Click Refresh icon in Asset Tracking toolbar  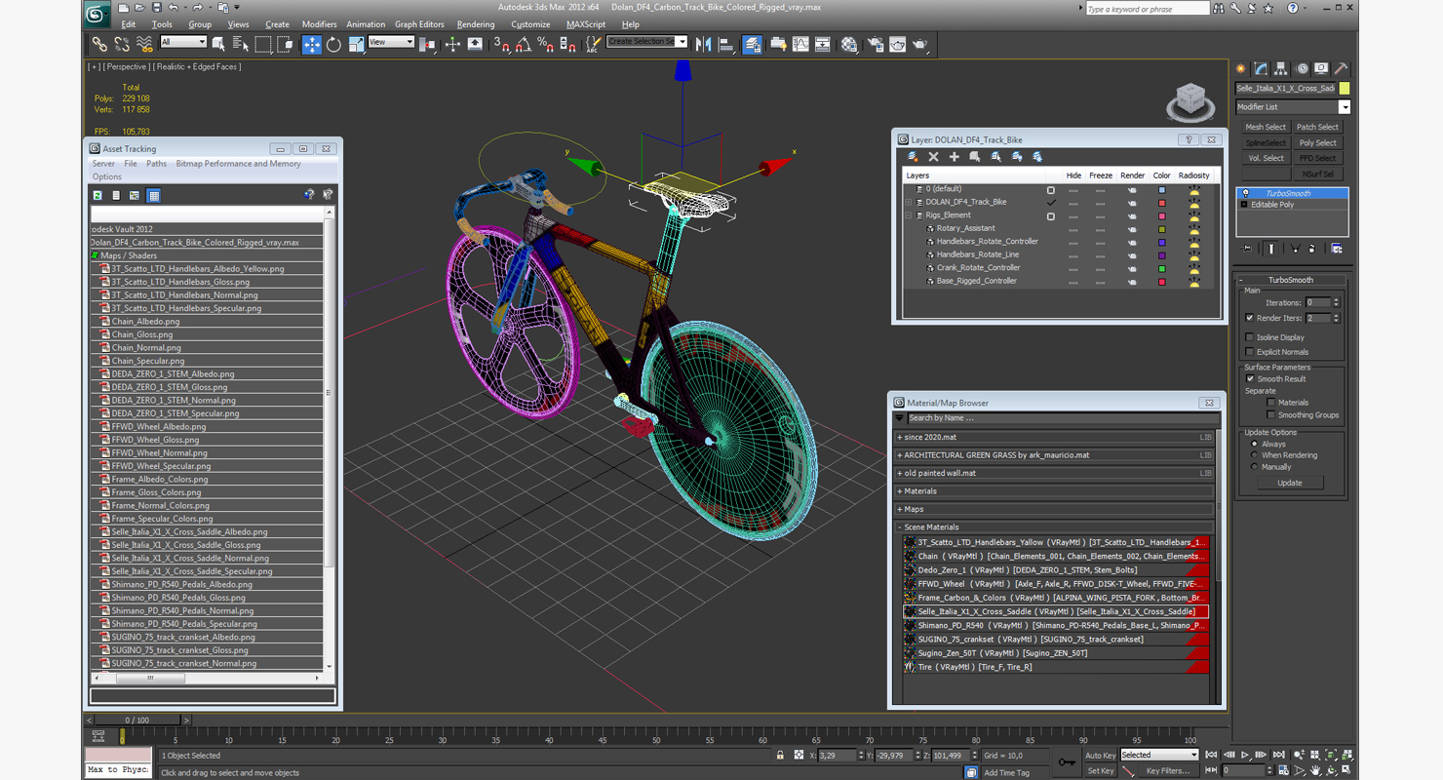coord(97,196)
